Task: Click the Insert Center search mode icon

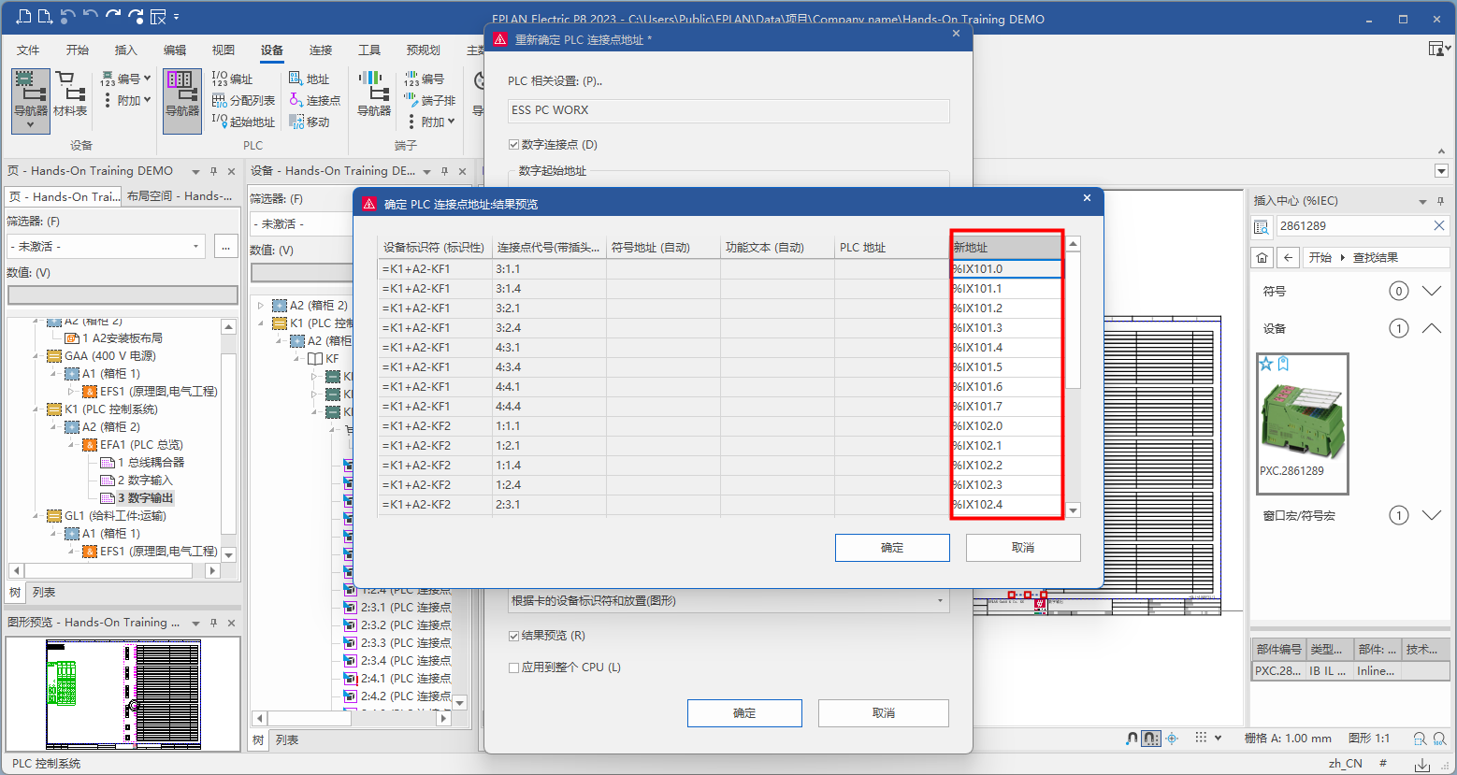Action: pos(1262,226)
